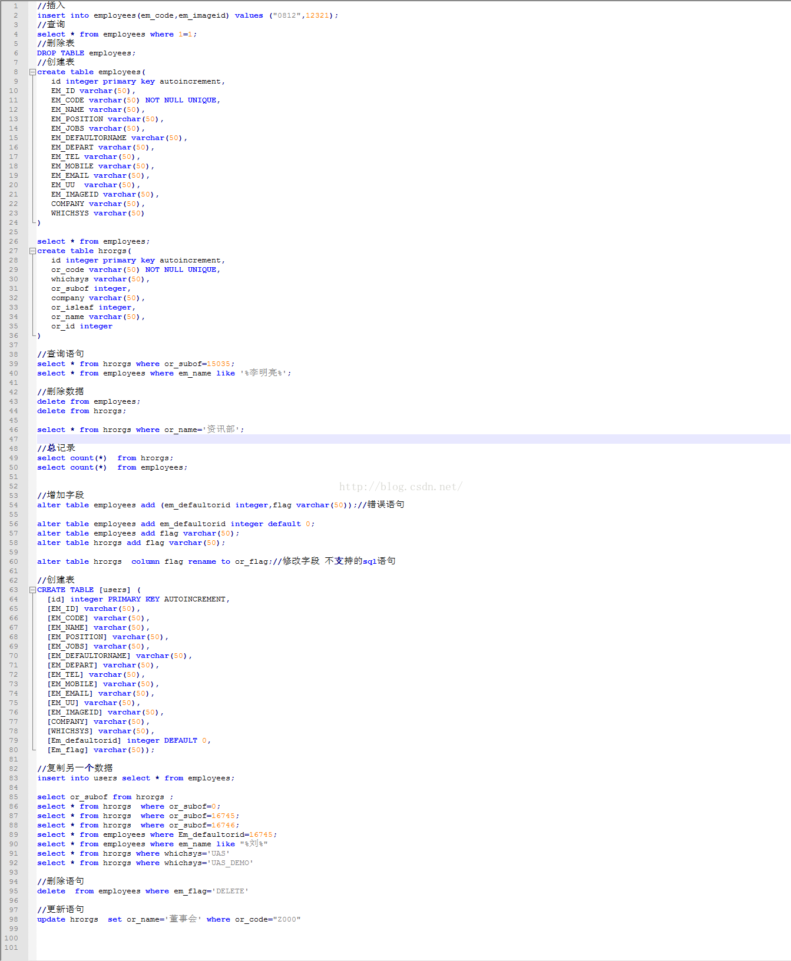Click whichsys='UAS_DEMO' query line
Viewport: 791px width, 961px height.
pos(145,863)
